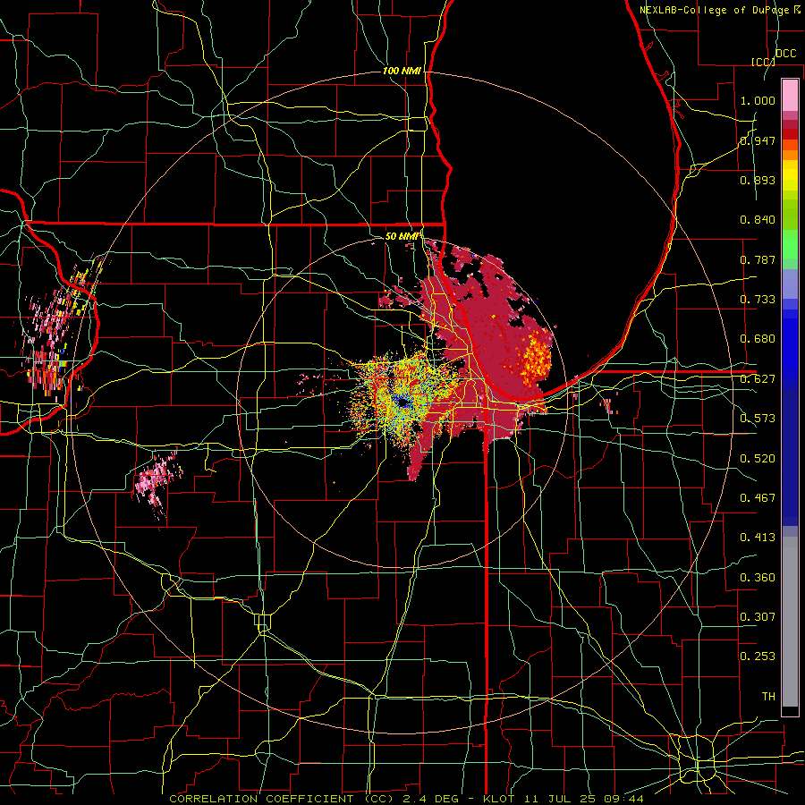Click the isolated pink echo cluster in the southwest

tap(157, 481)
